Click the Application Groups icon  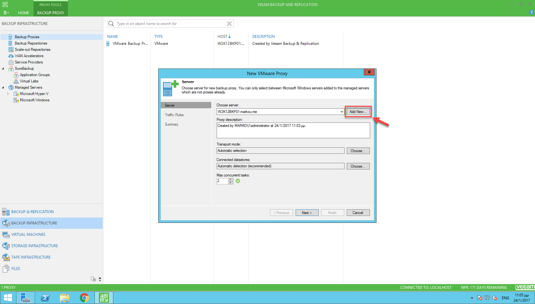click(16, 75)
